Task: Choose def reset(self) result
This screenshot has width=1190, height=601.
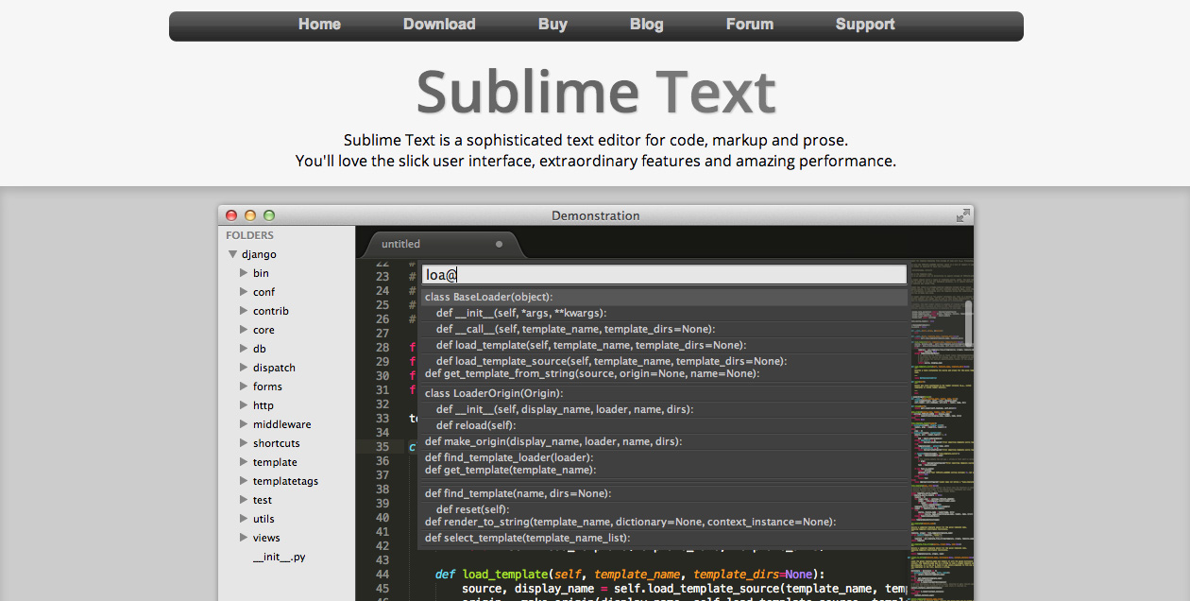Action: point(663,509)
